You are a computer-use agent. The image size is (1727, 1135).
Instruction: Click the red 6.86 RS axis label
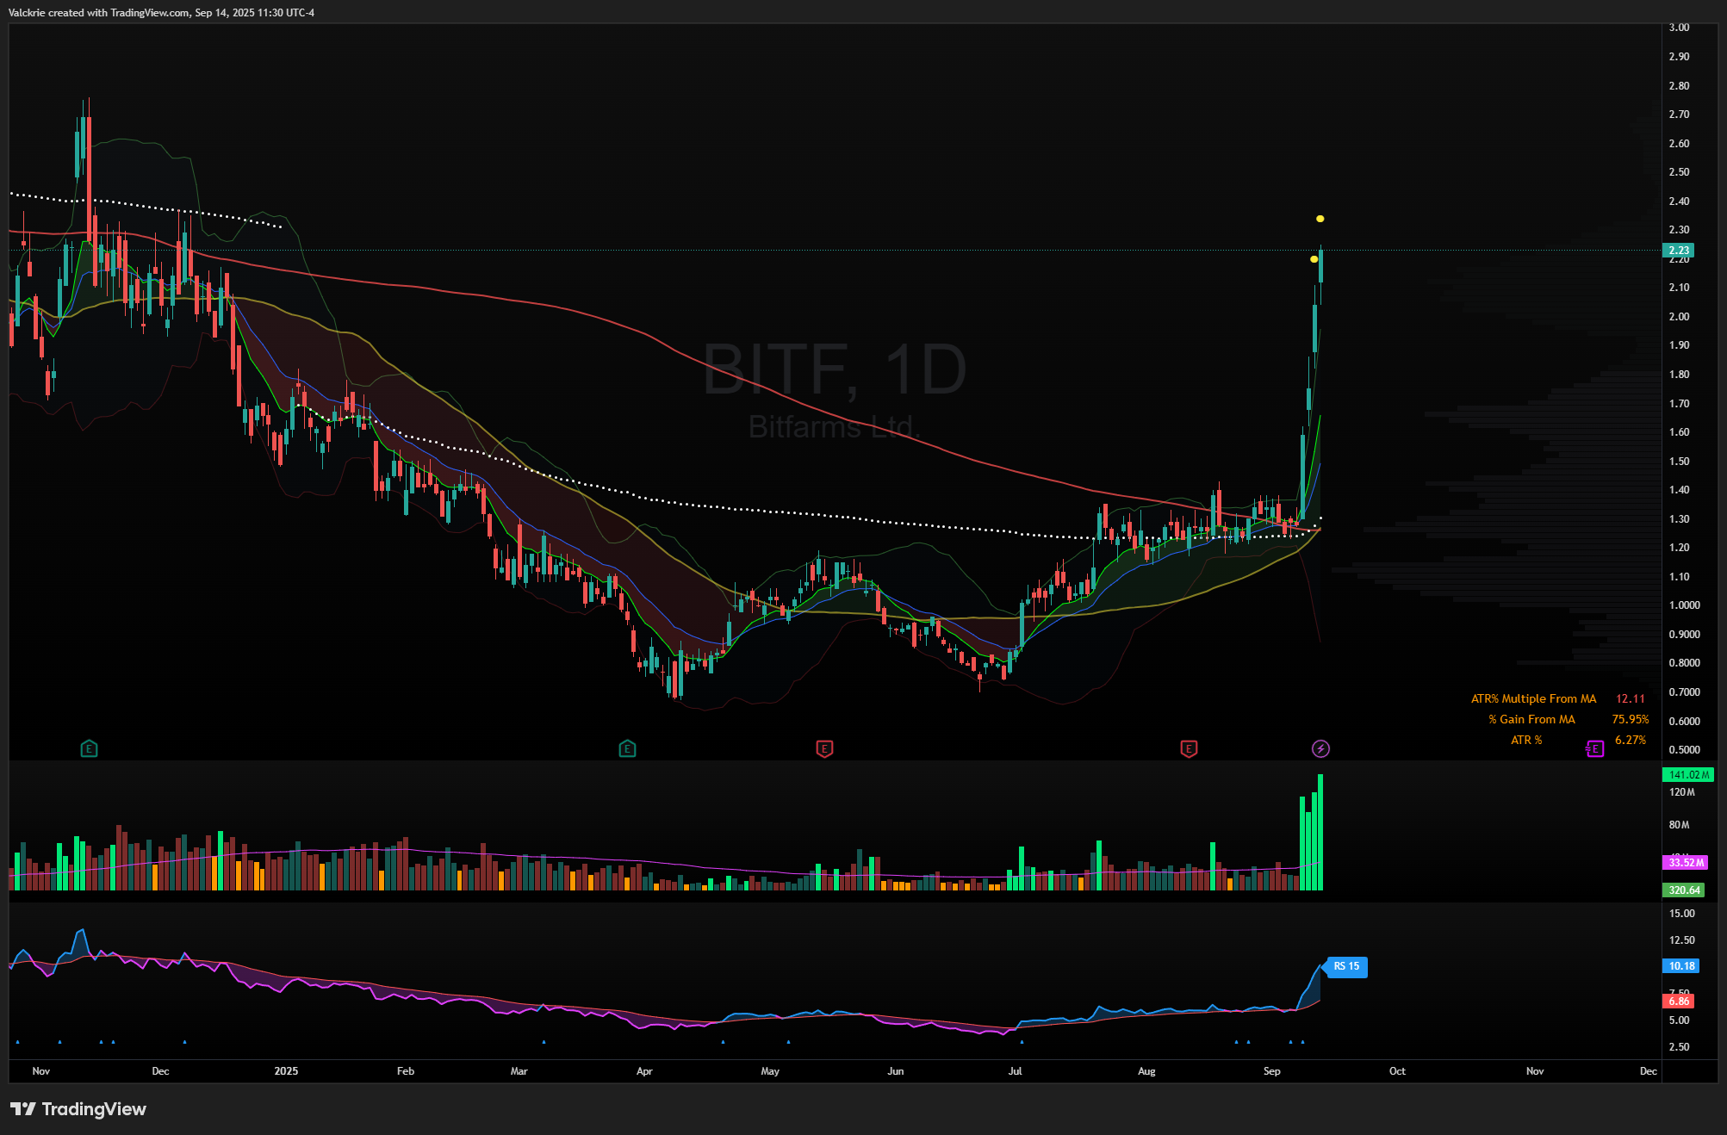1678,1001
